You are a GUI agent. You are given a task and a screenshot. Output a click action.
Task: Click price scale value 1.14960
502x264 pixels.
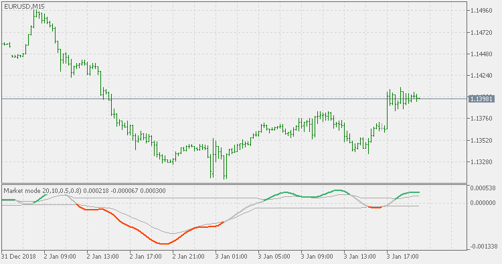coord(481,11)
